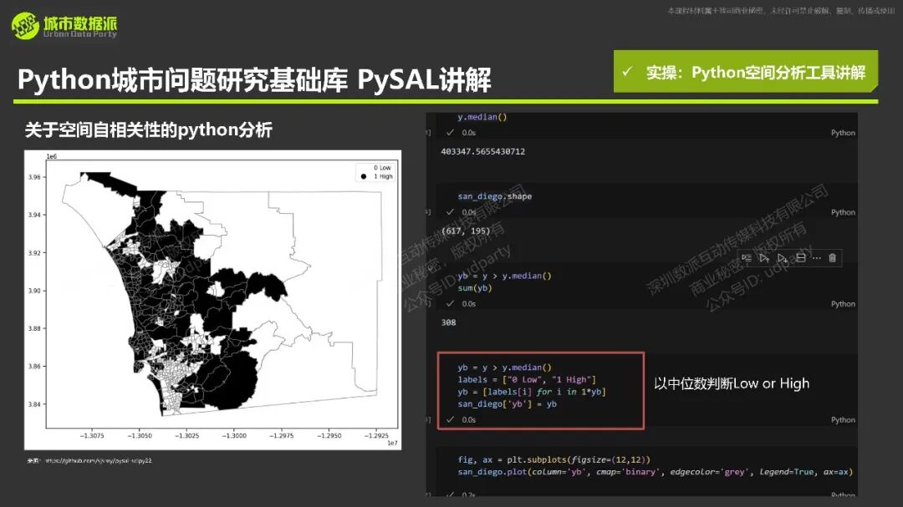The width and height of the screenshot is (903, 507).
Task: Click success checkmark under y.median() cell
Action: pyautogui.click(x=450, y=132)
